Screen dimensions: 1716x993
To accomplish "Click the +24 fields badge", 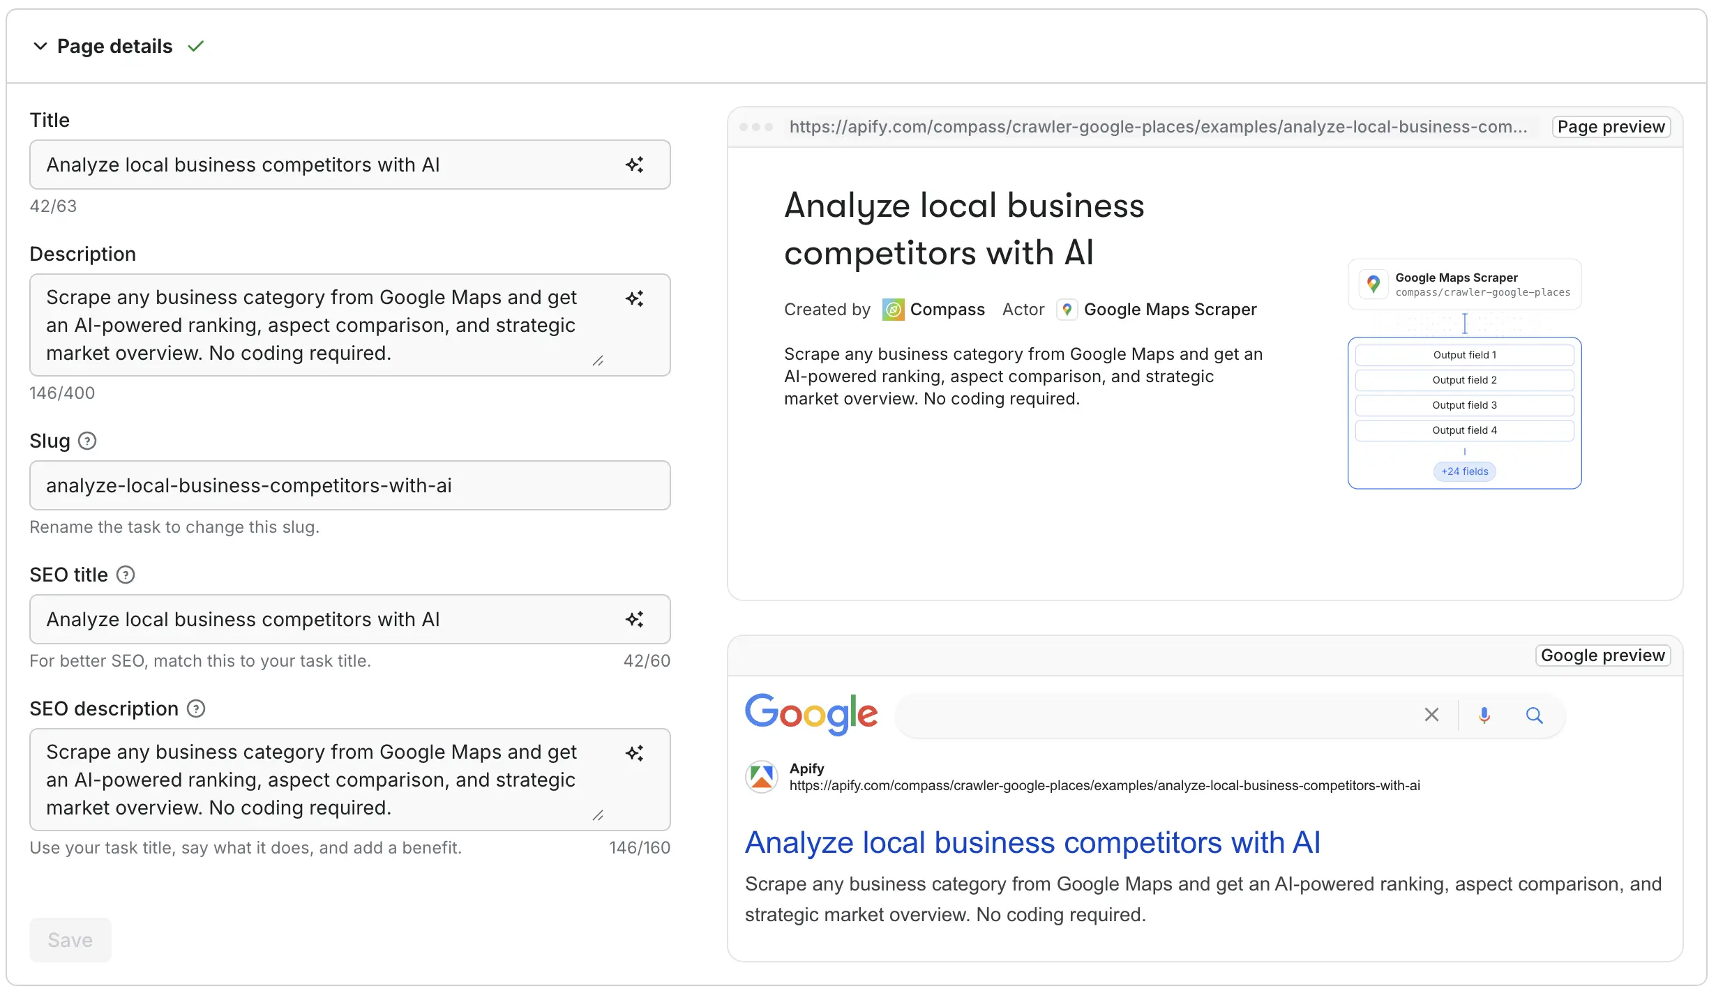I will tap(1465, 471).
